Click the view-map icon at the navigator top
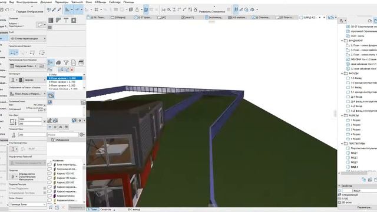The height and width of the screenshot is (212, 377). [375, 21]
